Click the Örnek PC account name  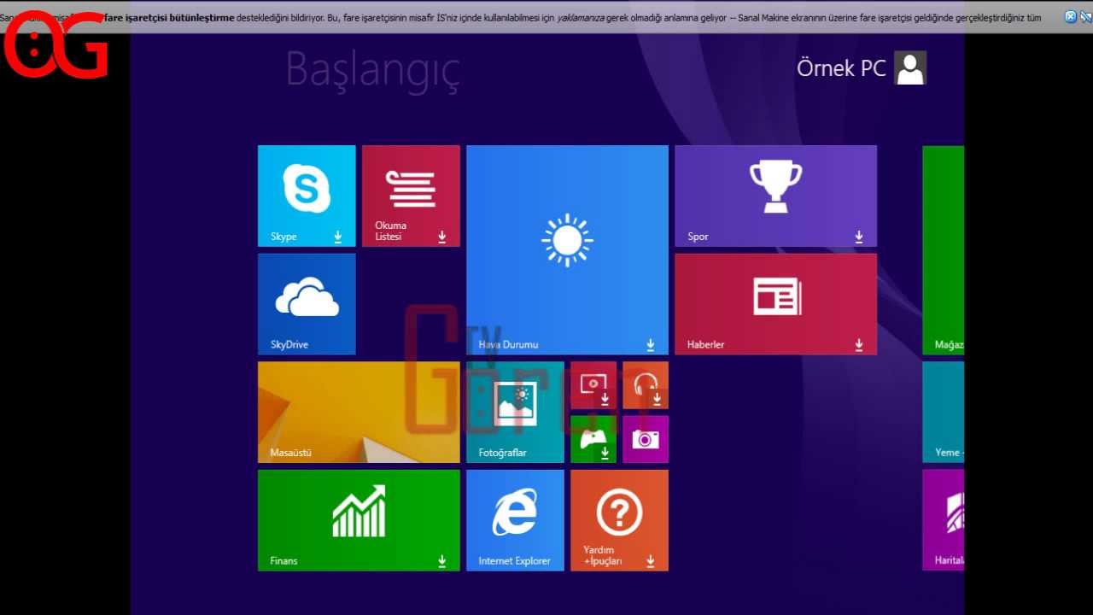(841, 68)
